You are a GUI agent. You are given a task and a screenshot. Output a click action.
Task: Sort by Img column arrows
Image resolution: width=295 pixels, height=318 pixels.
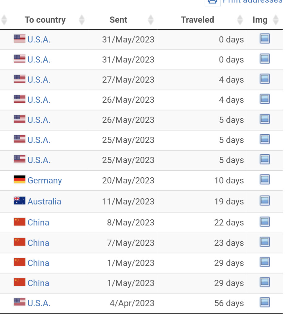coord(276,20)
